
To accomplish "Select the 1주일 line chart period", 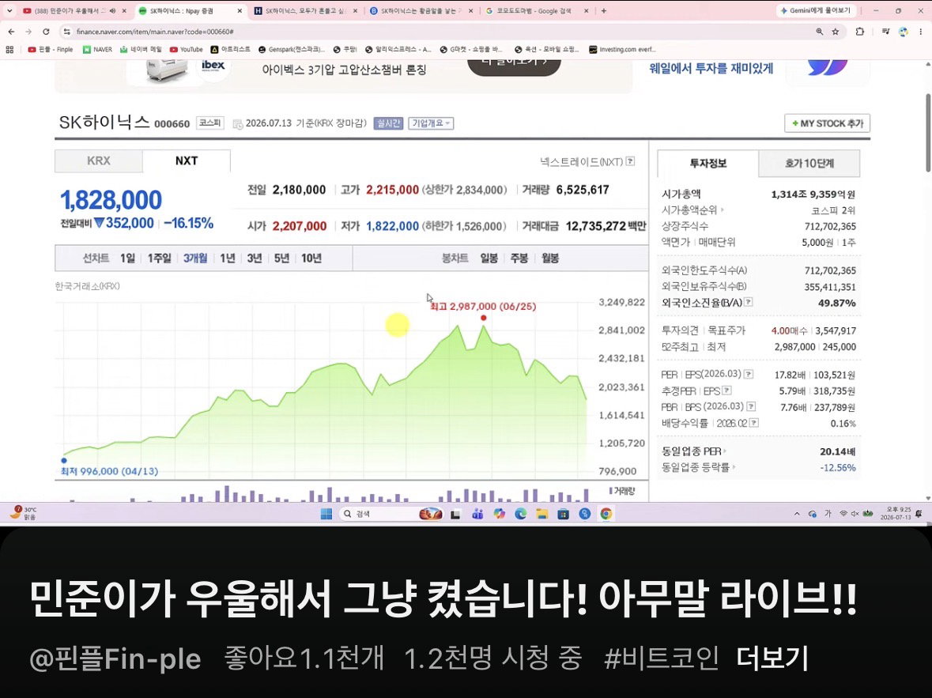I will coord(160,258).
